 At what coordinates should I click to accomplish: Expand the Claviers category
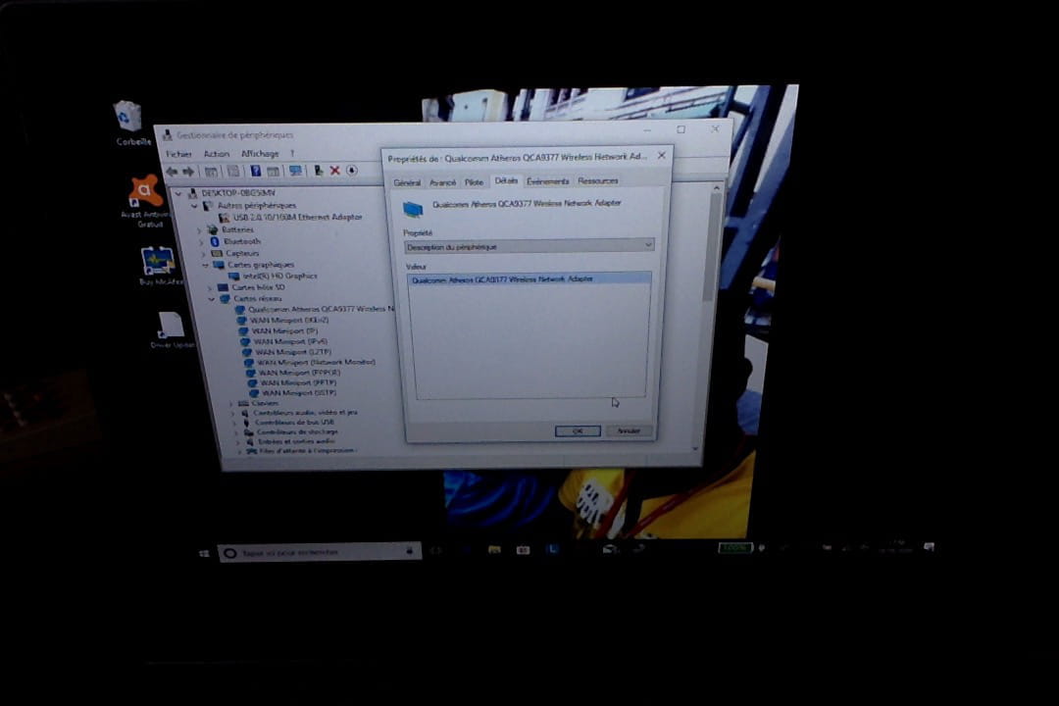point(231,403)
